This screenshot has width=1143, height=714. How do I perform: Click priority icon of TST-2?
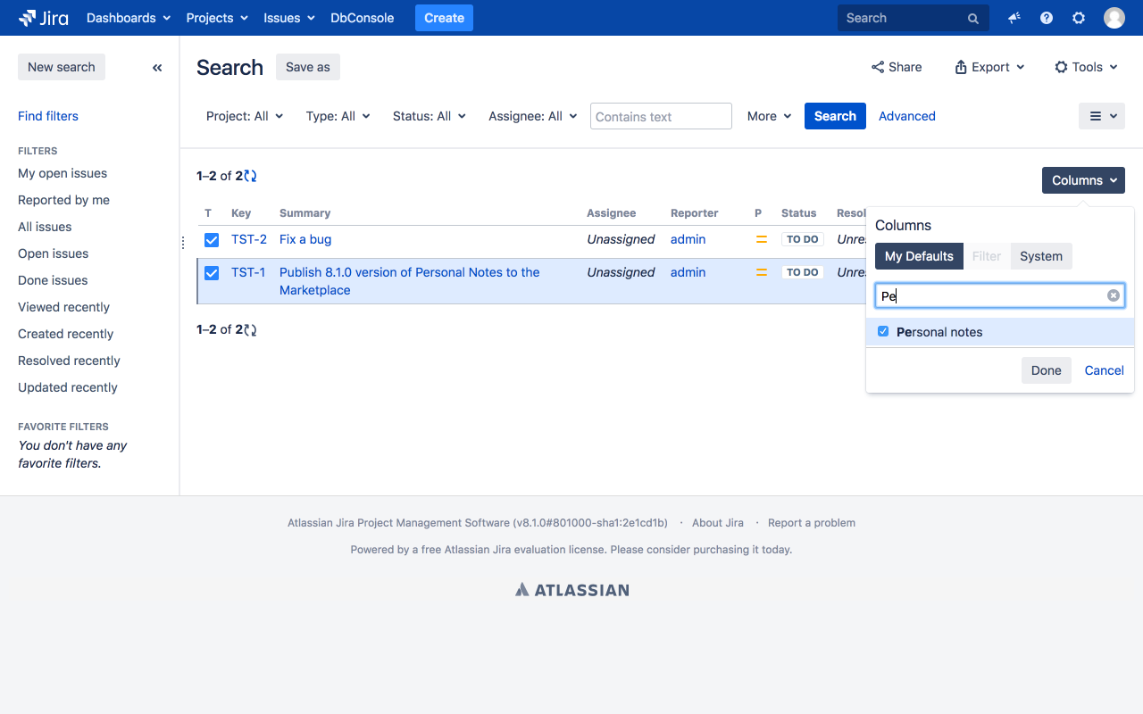[x=762, y=239]
